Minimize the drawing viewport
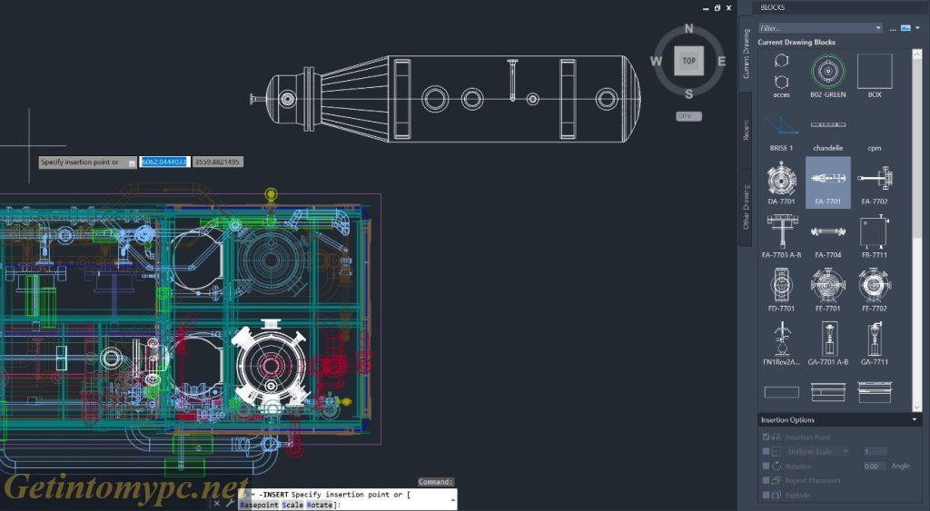Screen dimensions: 930x511 (706, 8)
